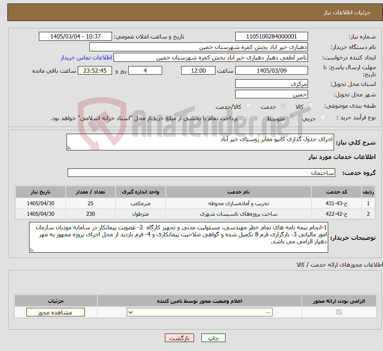Open the license status dropdown

(199, 312)
